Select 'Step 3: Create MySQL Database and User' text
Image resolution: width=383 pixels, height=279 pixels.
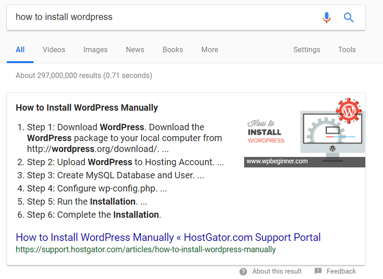110,175
